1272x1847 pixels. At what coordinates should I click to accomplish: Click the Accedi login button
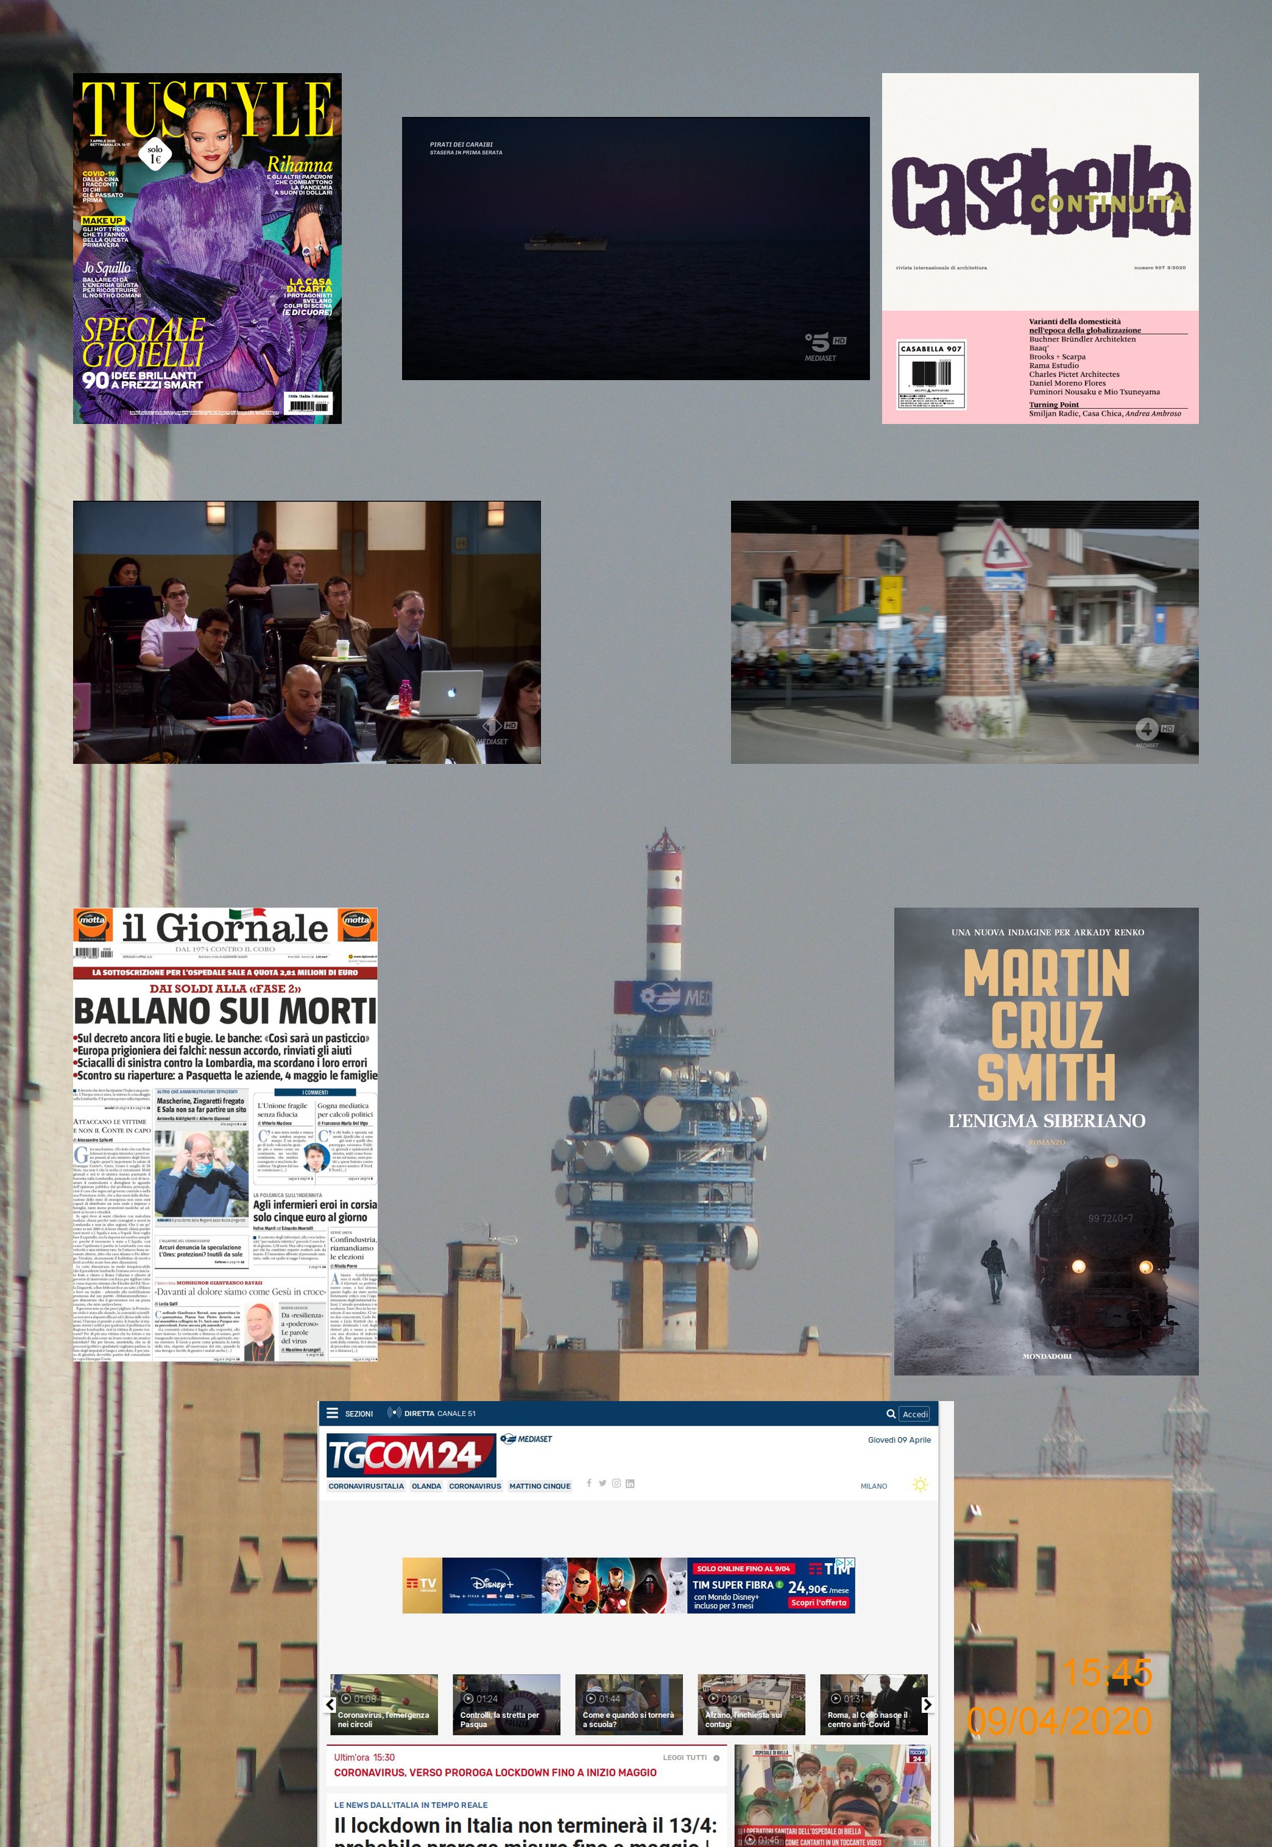pyautogui.click(x=915, y=1414)
